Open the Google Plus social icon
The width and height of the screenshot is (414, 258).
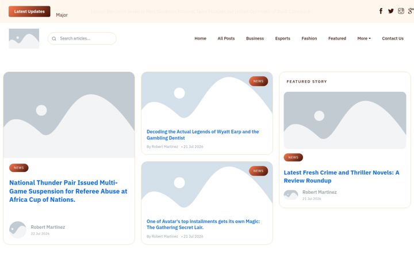pos(411,11)
